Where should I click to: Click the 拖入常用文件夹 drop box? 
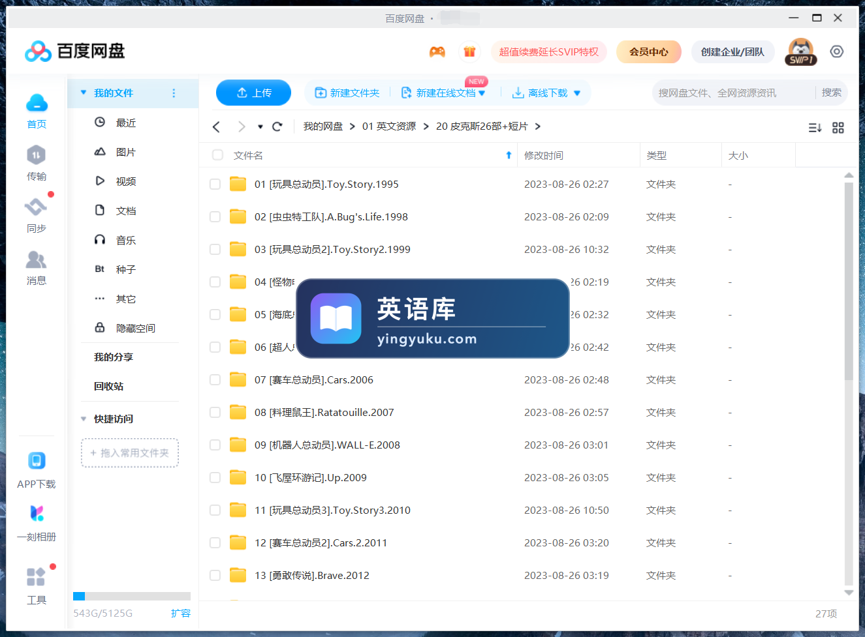tap(130, 452)
